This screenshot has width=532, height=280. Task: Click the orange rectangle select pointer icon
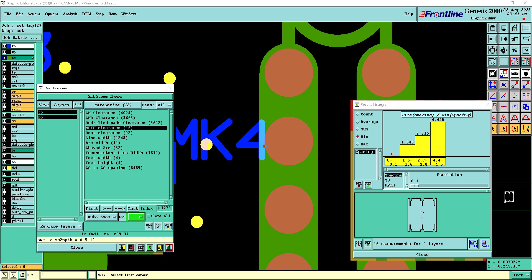coord(504,129)
